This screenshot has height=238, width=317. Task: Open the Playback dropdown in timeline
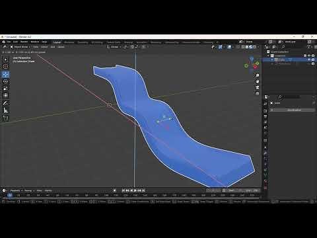(x=16, y=190)
